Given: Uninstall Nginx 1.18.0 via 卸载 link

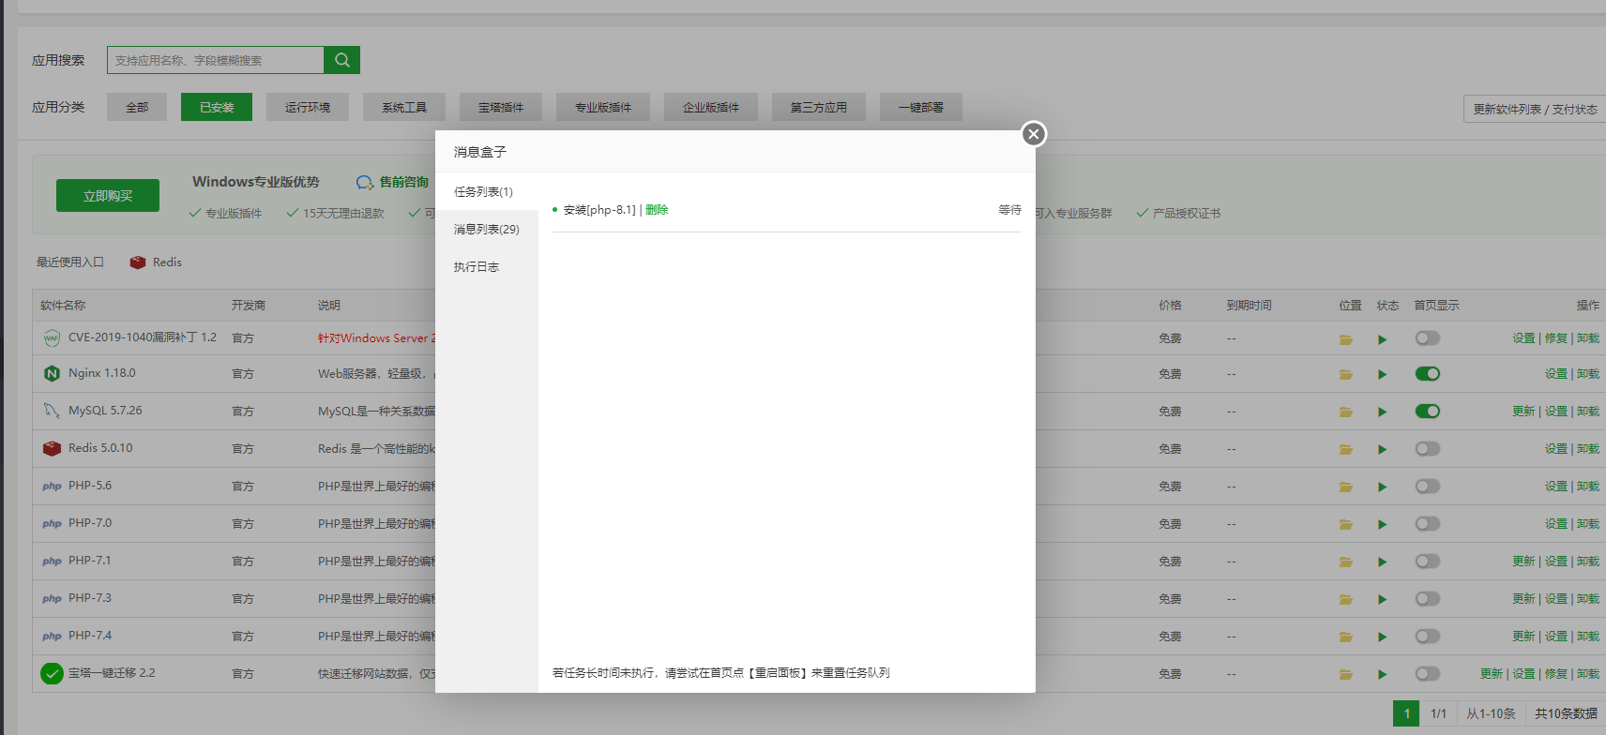Looking at the screenshot, I should click(x=1588, y=373).
